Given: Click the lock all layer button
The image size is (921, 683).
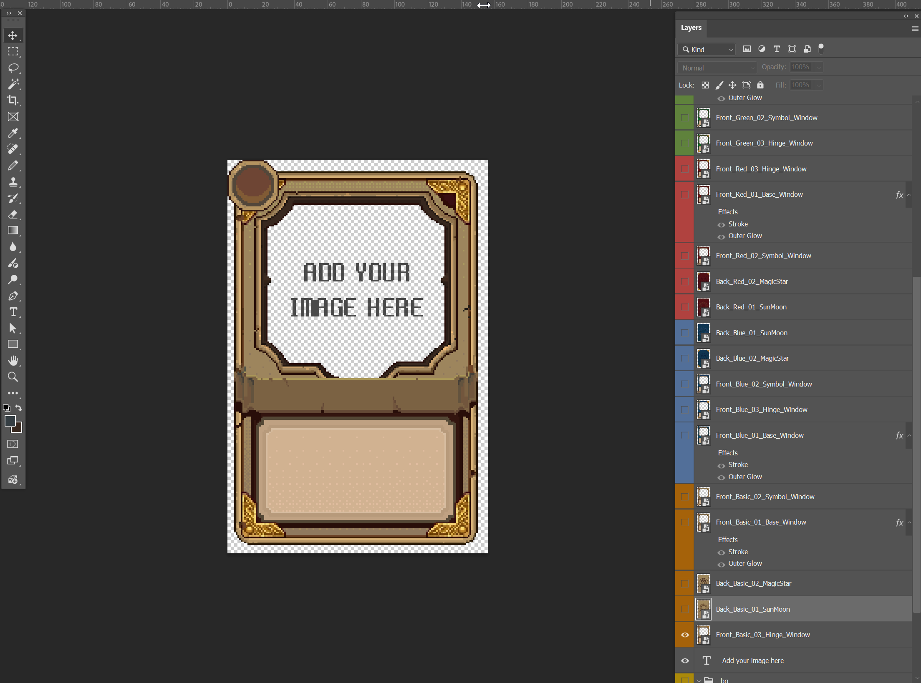Looking at the screenshot, I should click(x=760, y=85).
